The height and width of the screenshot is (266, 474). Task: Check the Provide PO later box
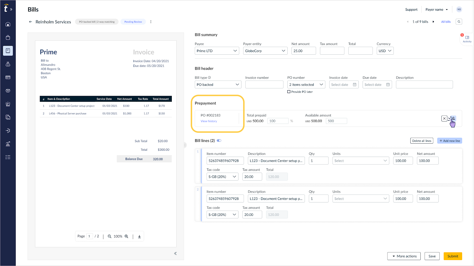289,92
